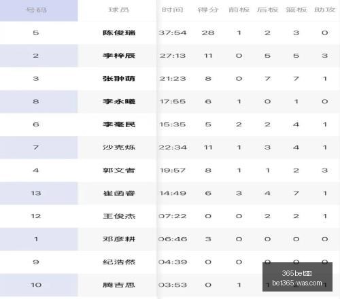The height and width of the screenshot is (299, 340).
Task: Select player name 纪浩然
Action: pos(119,262)
